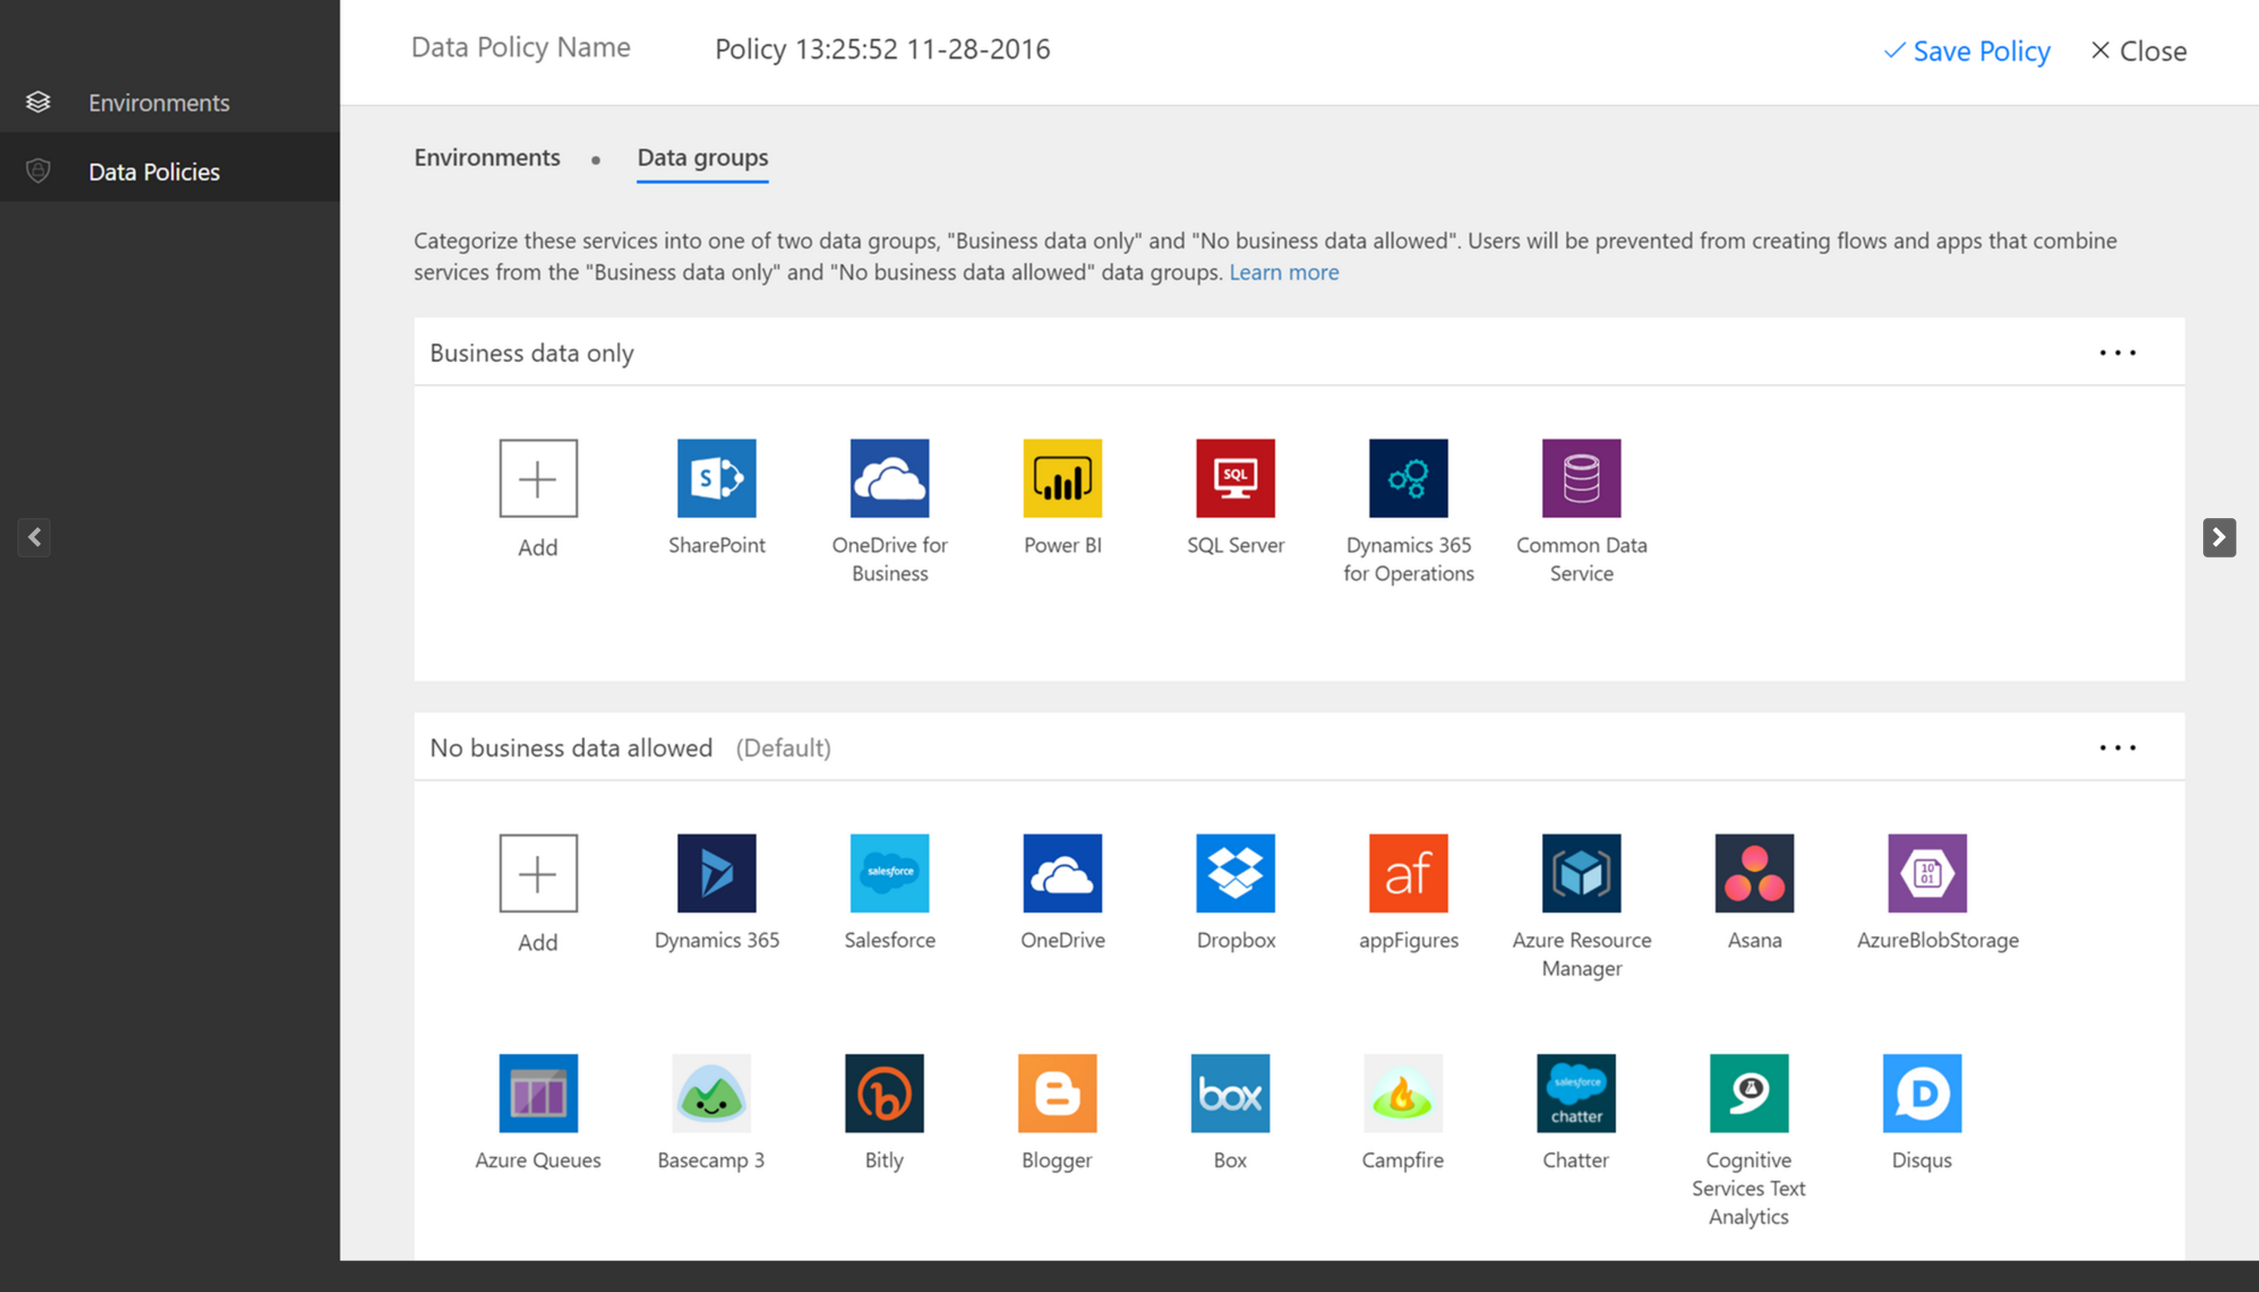The width and height of the screenshot is (2259, 1292).
Task: Click the Data groups tab
Action: tap(701, 157)
